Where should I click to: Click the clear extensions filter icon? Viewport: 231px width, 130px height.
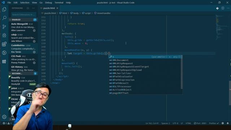(28, 8)
